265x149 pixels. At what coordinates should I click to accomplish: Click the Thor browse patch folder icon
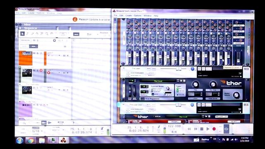(181, 81)
